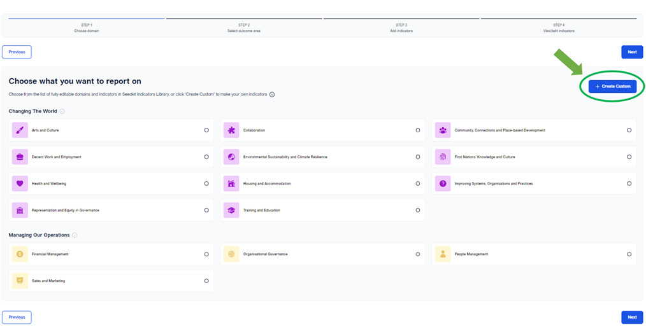The height and width of the screenshot is (332, 646).
Task: Click the 'People Management' label
Action: click(x=471, y=254)
